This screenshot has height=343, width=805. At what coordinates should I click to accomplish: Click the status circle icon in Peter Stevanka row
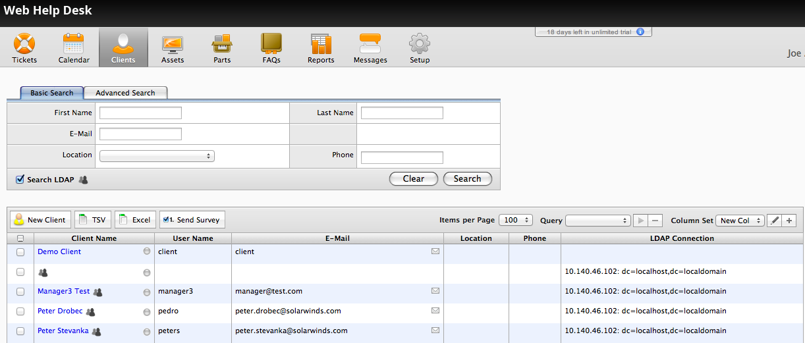147,330
